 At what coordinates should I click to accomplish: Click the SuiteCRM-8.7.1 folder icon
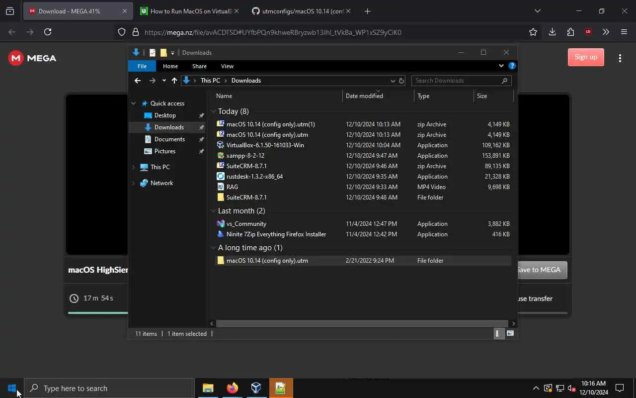[x=221, y=198]
